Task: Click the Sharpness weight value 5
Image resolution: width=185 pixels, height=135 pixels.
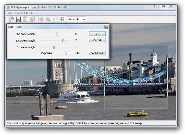Action: point(76,34)
